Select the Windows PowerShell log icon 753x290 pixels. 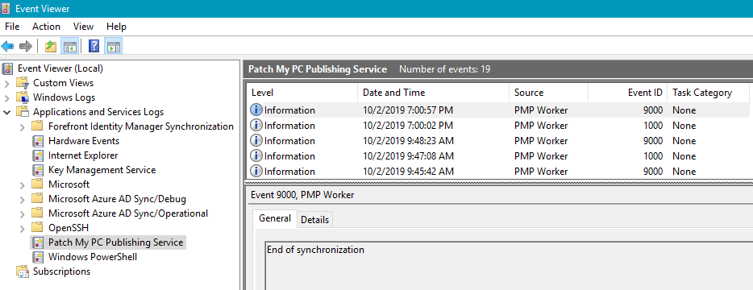pyautogui.click(x=37, y=257)
